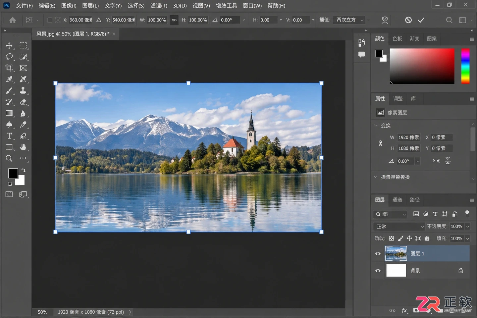Image resolution: width=477 pixels, height=318 pixels.
Task: Select the Lasso tool
Action: tap(9, 57)
